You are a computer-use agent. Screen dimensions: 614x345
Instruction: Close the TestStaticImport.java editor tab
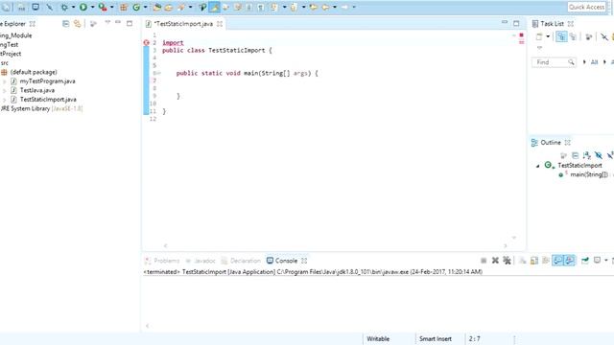tap(220, 24)
